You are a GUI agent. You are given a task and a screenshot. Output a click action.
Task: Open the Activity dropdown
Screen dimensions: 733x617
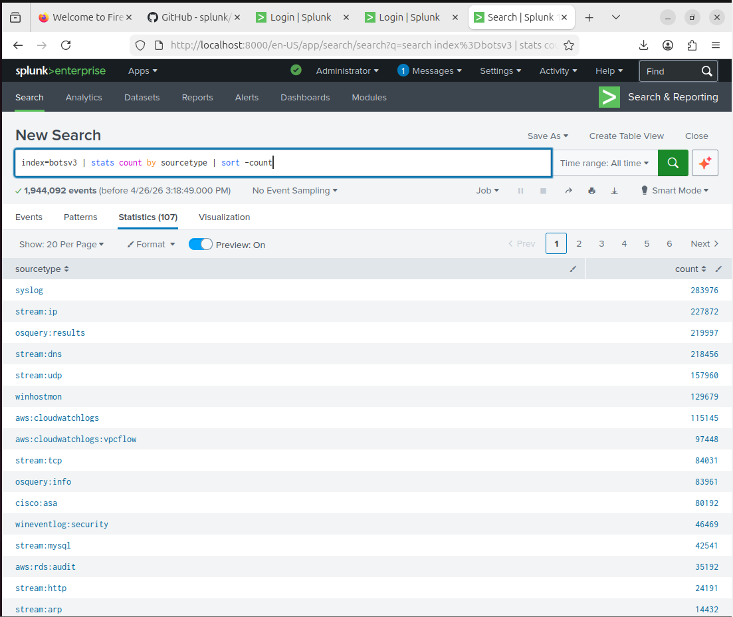tap(558, 70)
